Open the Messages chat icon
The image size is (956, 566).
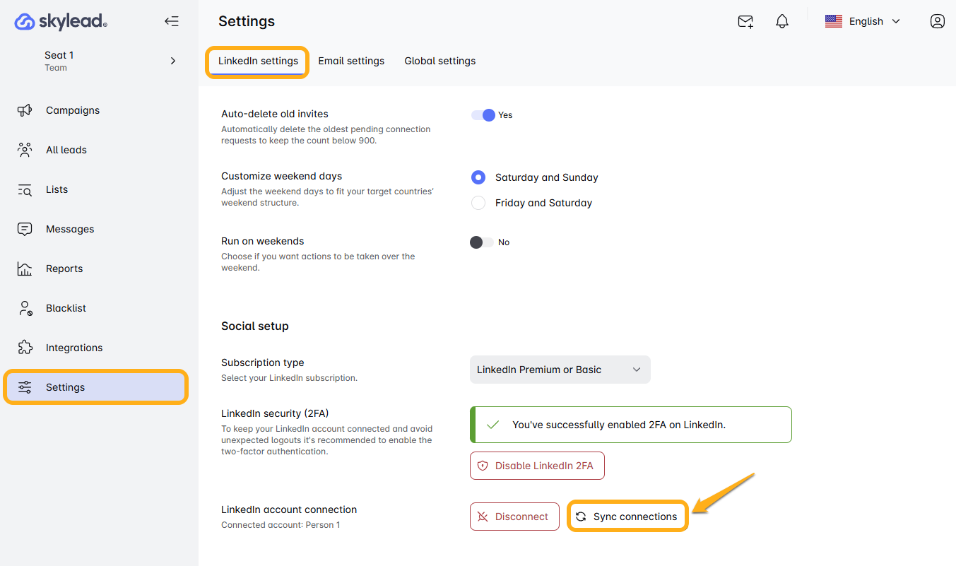[25, 229]
